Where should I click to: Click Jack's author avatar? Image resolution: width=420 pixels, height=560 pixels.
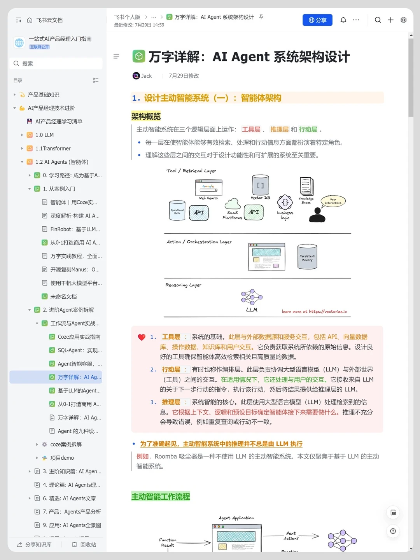[136, 76]
